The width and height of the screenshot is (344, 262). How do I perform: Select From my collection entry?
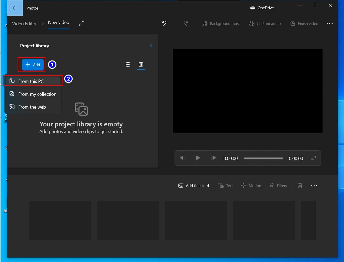point(33,94)
